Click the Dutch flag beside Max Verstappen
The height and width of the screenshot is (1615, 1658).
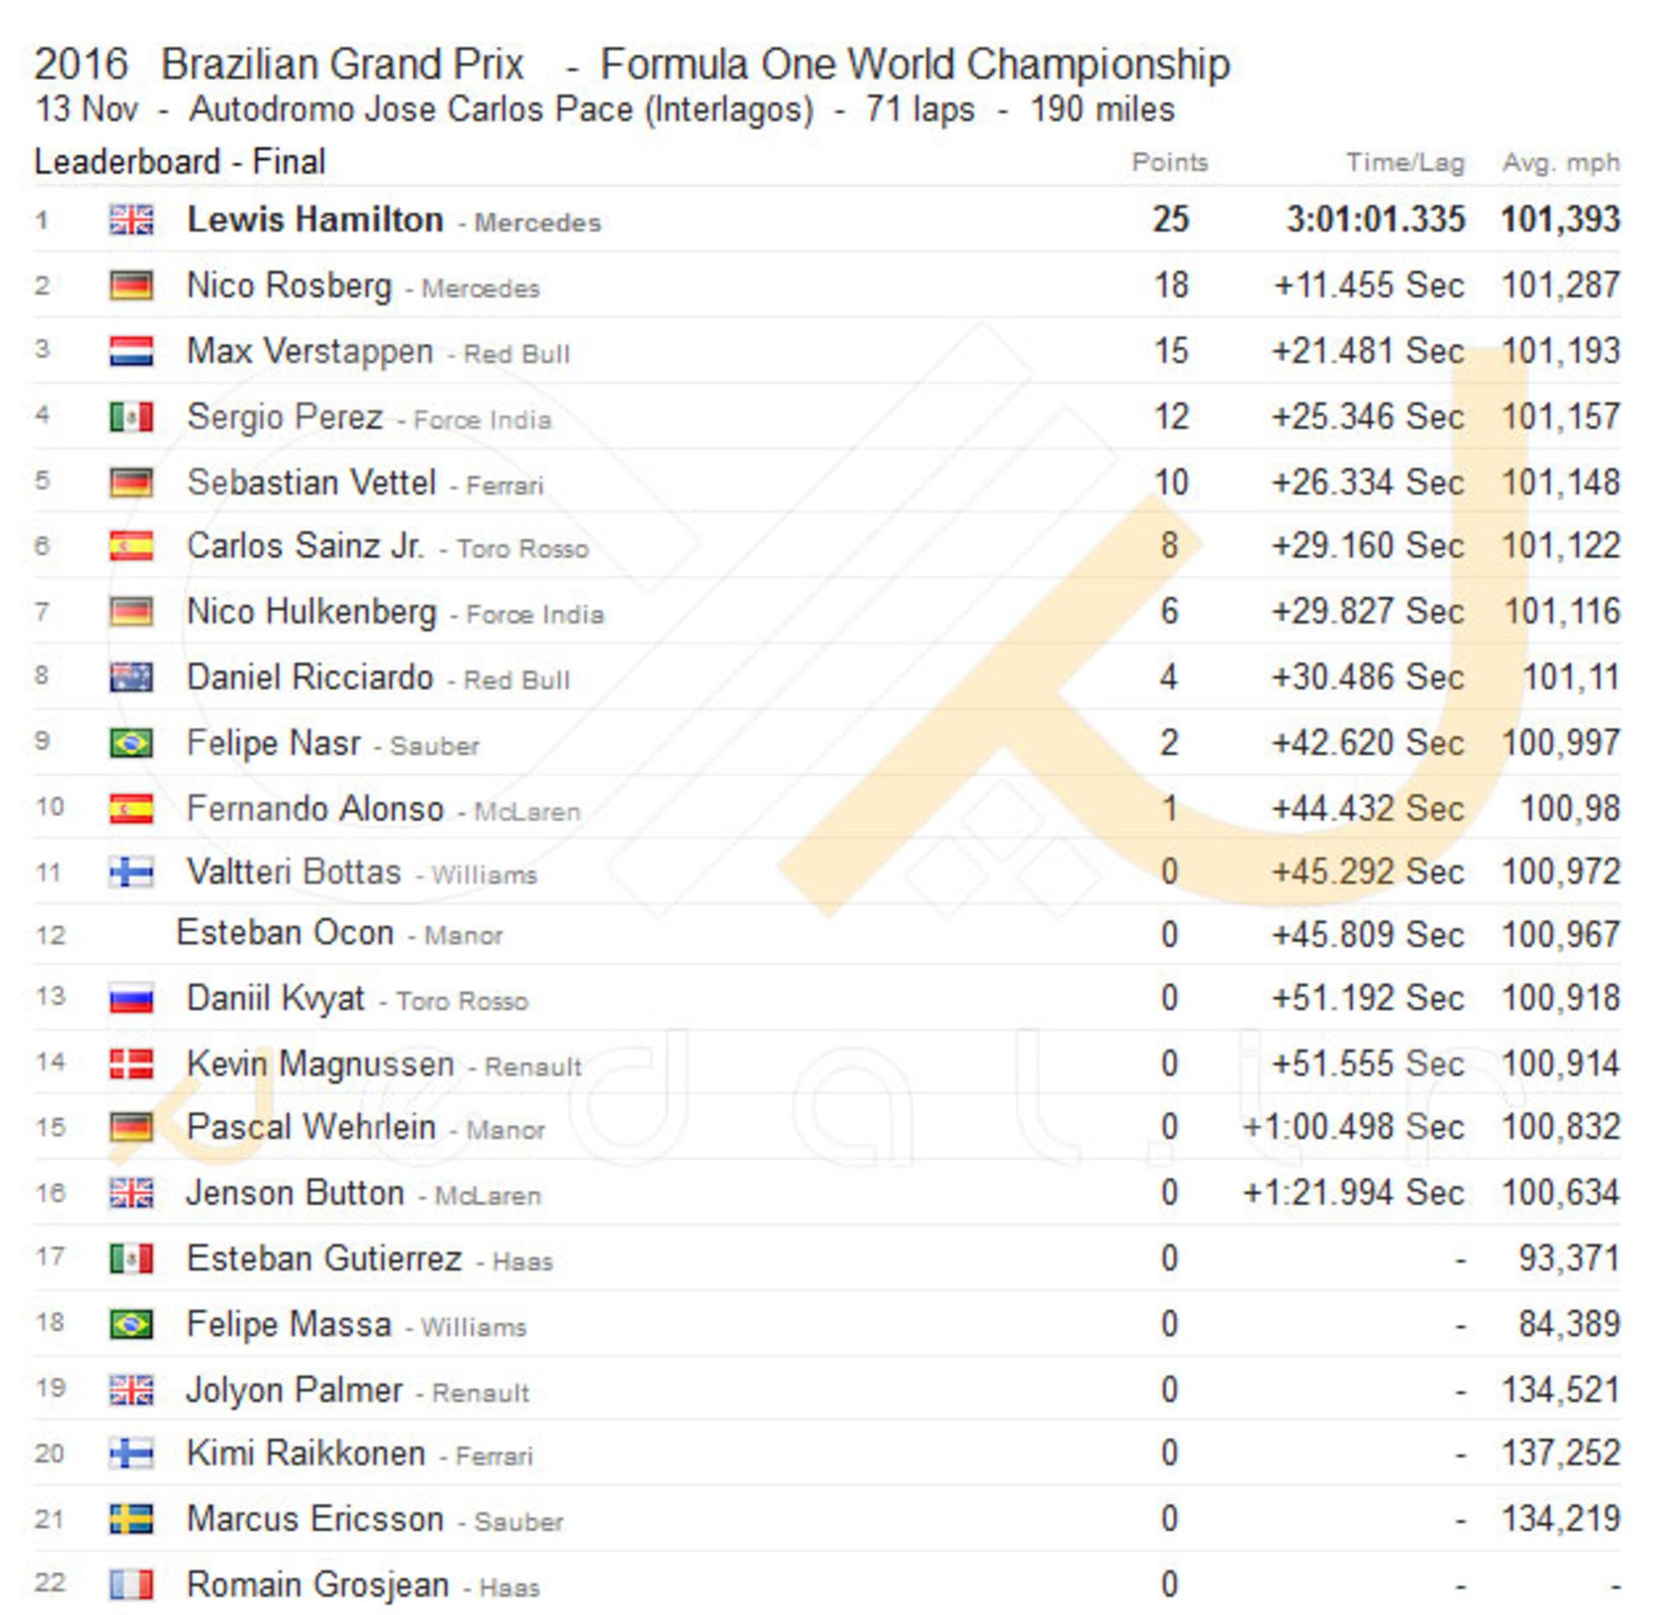tap(131, 351)
